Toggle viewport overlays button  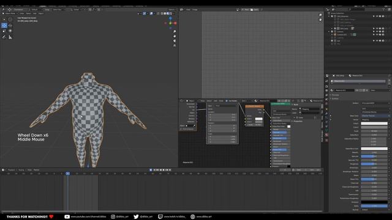click(x=151, y=13)
